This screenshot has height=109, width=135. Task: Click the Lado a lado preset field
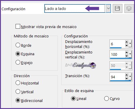pyautogui.click(x=75, y=8)
